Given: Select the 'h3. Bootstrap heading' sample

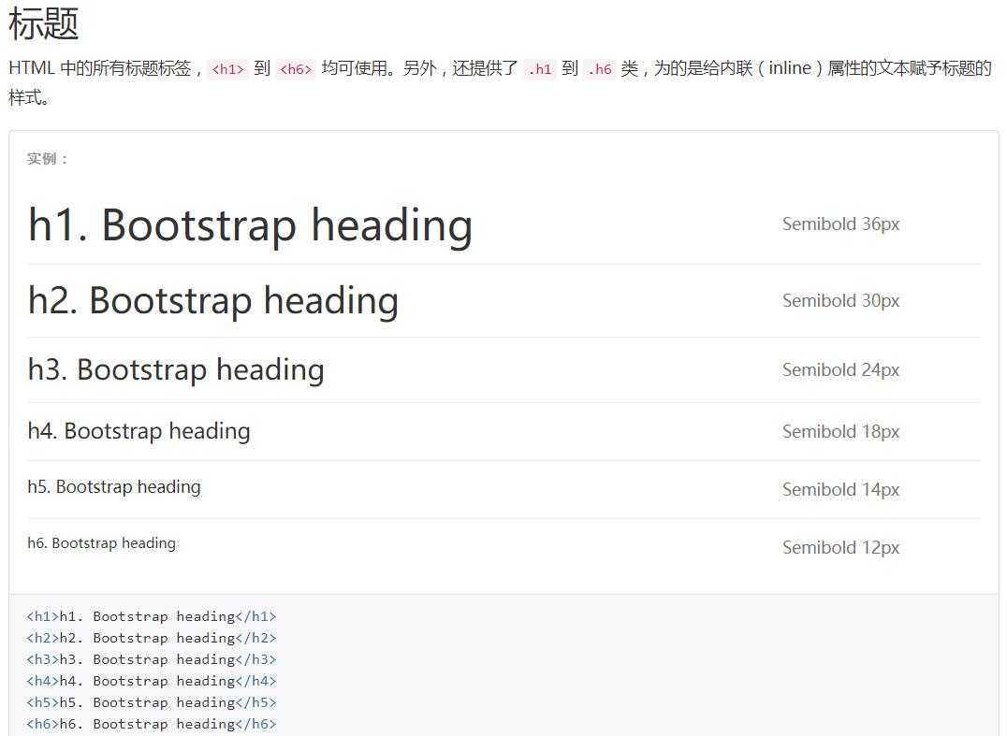Looking at the screenshot, I should click(x=176, y=370).
